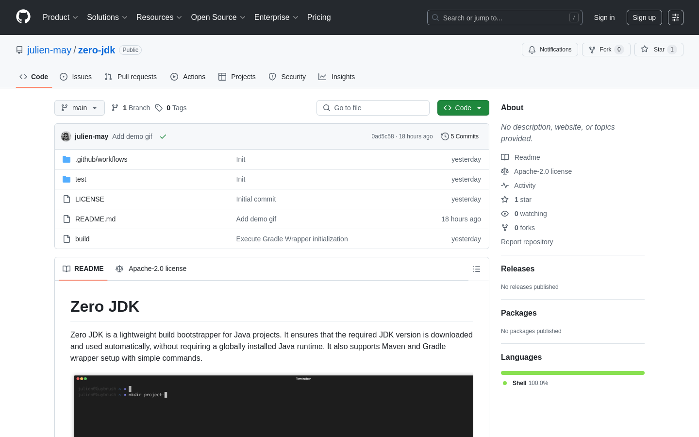Viewport: 699px width, 437px height.
Task: Click the Sign up button
Action: coord(644,17)
